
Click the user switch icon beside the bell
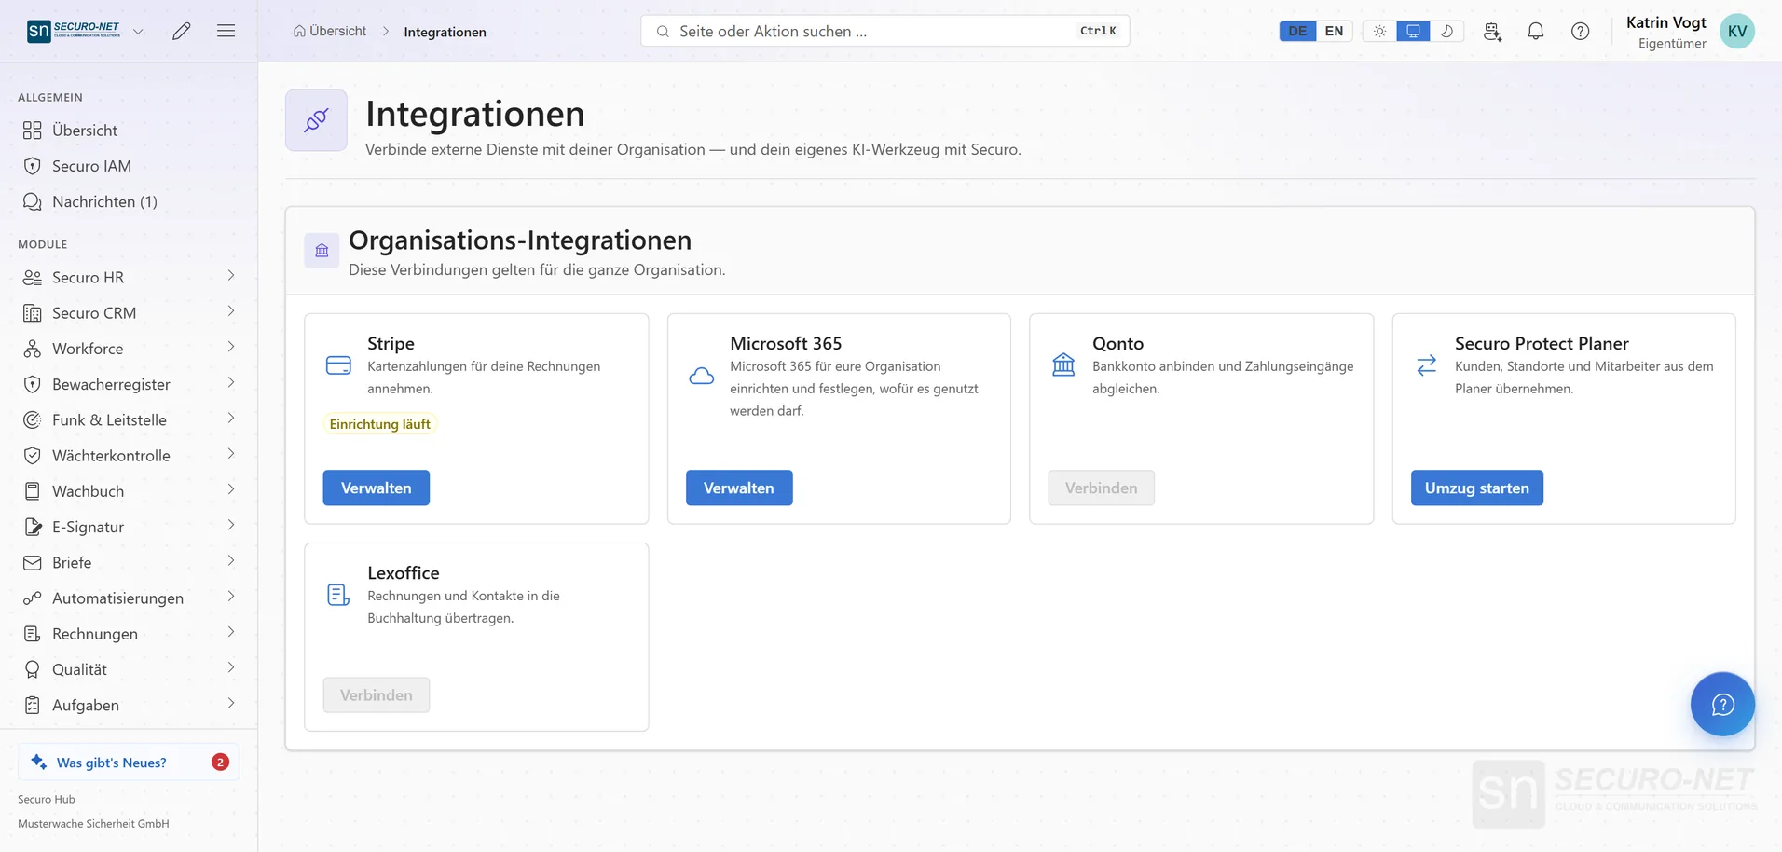pos(1492,31)
